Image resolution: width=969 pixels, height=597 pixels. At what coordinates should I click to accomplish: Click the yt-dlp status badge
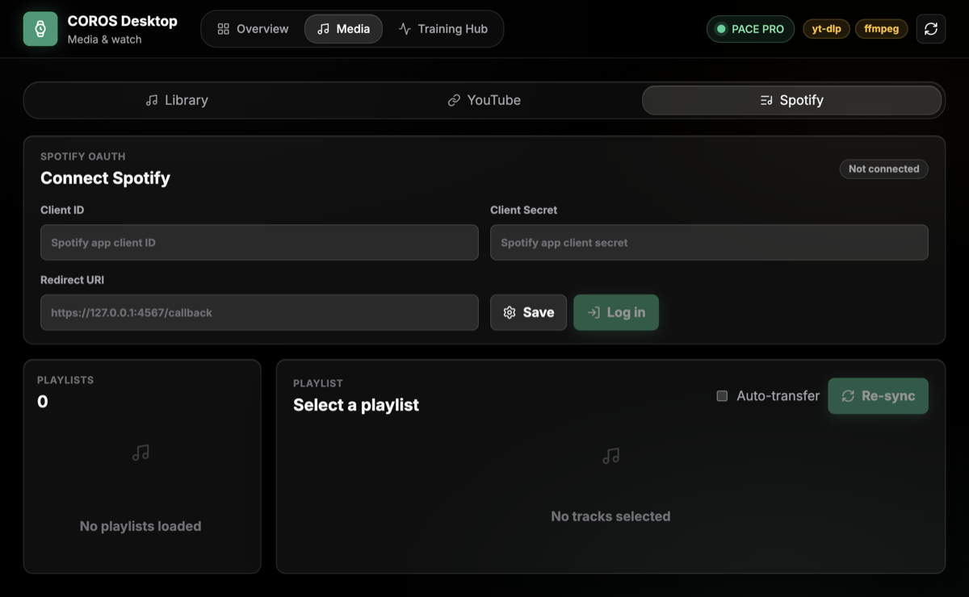pos(826,29)
